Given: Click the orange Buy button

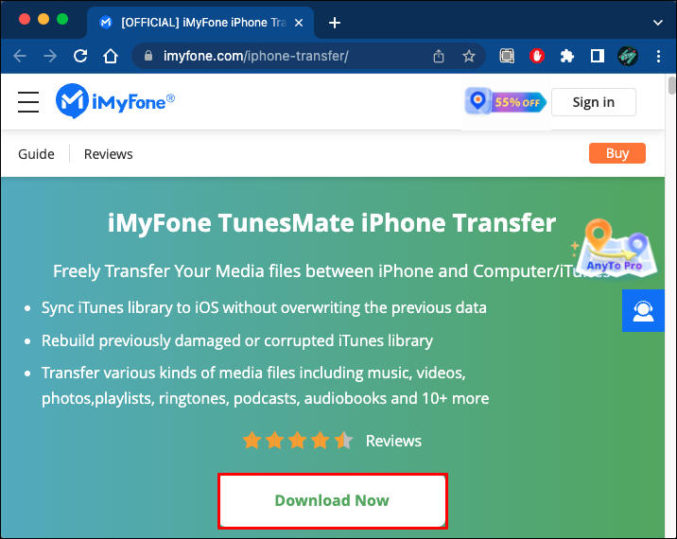Looking at the screenshot, I should point(617,153).
